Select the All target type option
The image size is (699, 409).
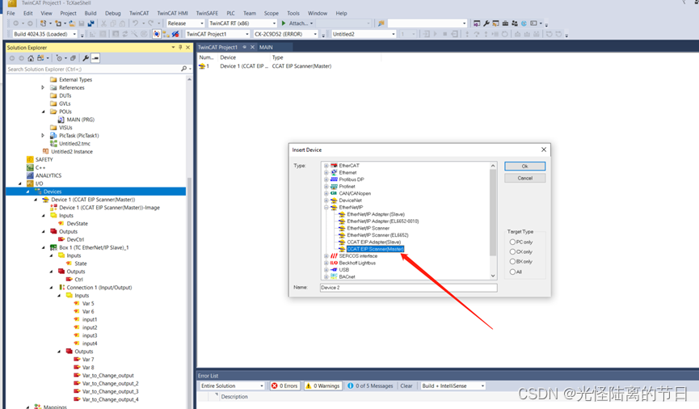point(512,272)
